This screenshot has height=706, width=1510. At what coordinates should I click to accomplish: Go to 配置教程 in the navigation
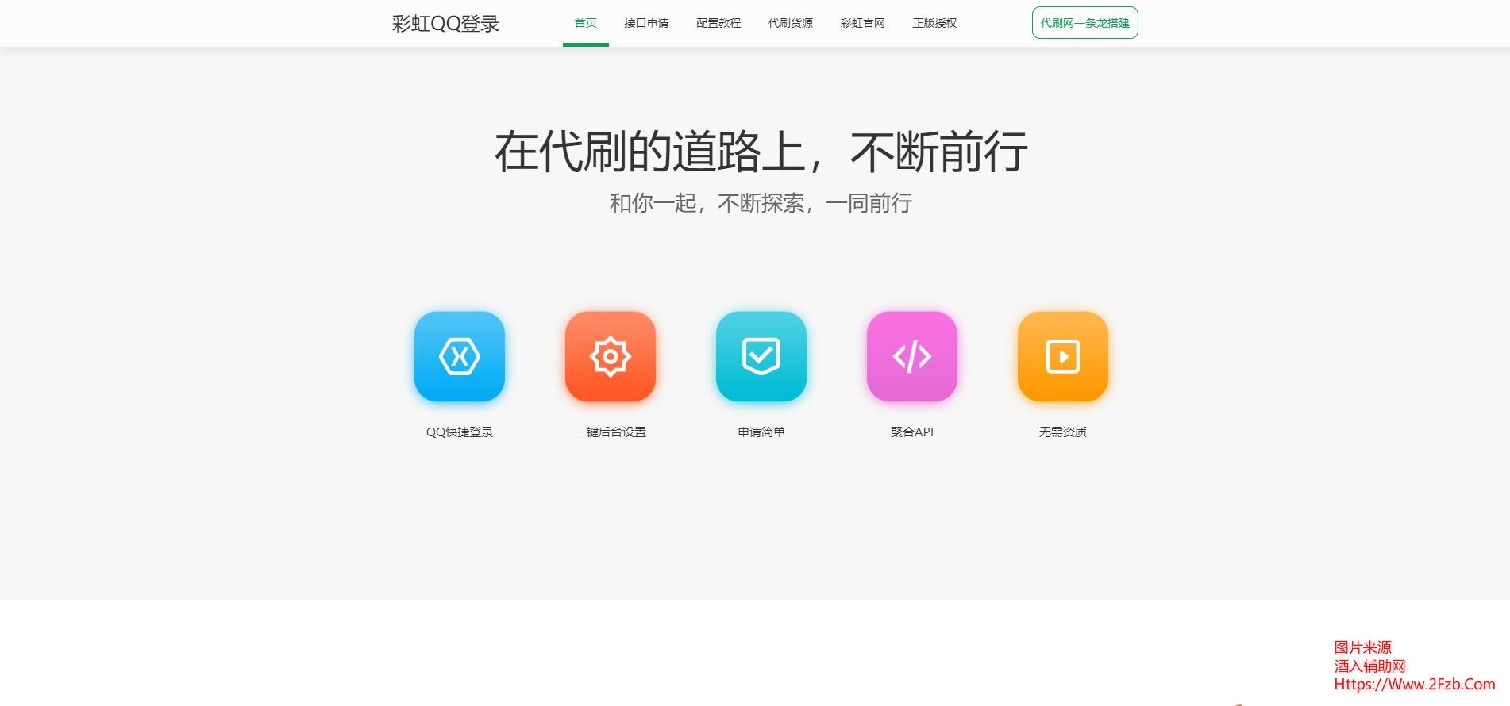(718, 23)
